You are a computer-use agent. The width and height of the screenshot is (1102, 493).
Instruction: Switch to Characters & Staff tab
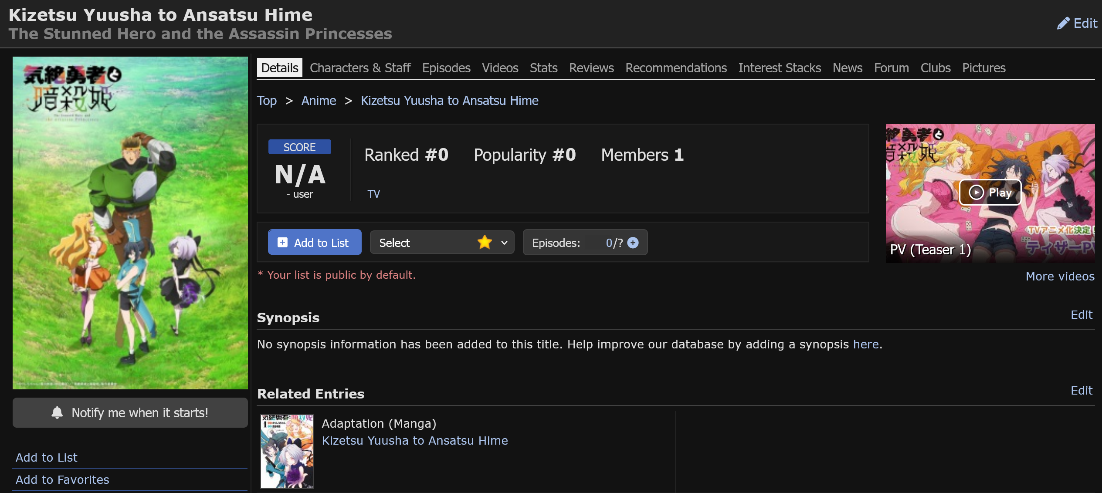pyautogui.click(x=360, y=68)
